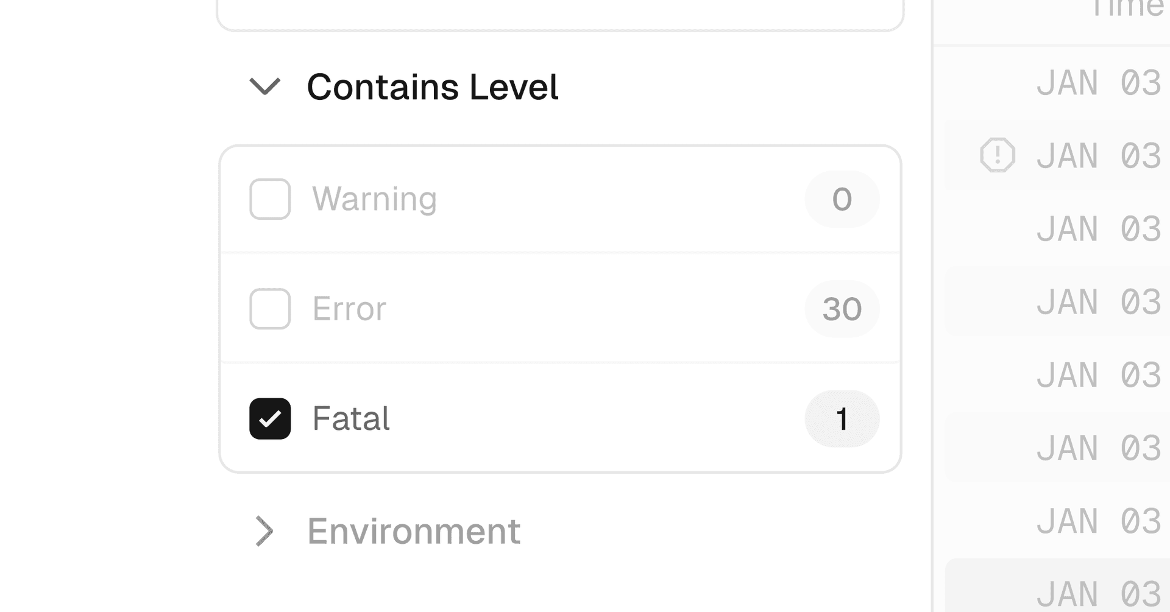Collapse the Contains Level section chevron
The image size is (1170, 612).
(264, 86)
